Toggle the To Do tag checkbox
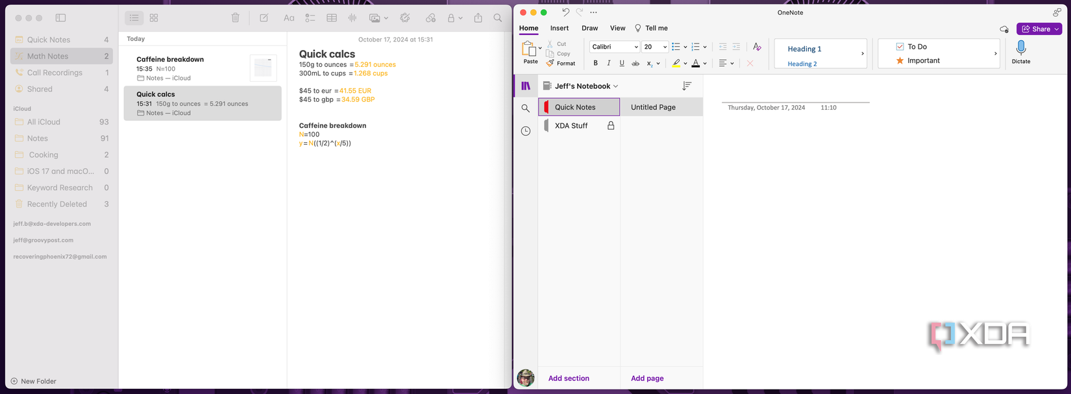 click(900, 47)
